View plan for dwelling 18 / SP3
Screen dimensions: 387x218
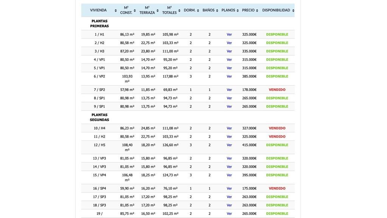click(x=229, y=205)
